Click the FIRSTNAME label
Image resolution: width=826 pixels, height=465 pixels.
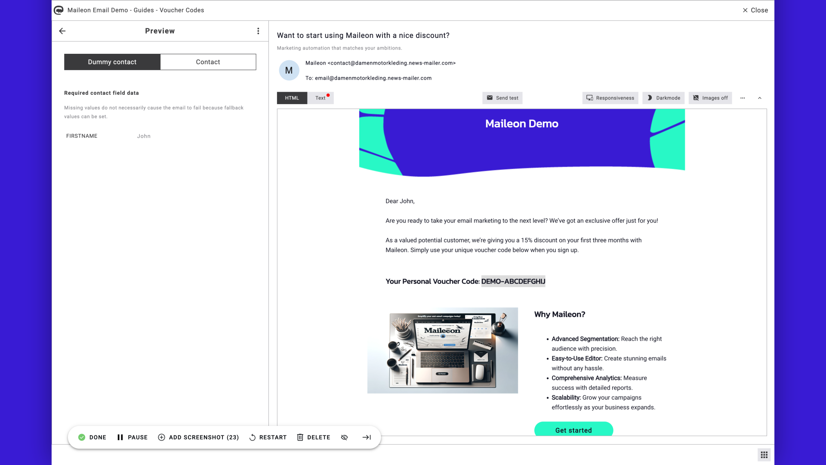pyautogui.click(x=82, y=136)
